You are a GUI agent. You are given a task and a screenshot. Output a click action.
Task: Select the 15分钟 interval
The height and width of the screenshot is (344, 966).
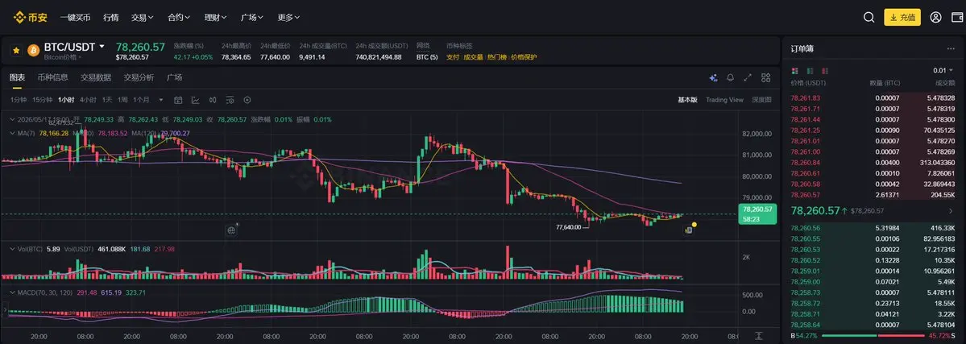pos(43,100)
